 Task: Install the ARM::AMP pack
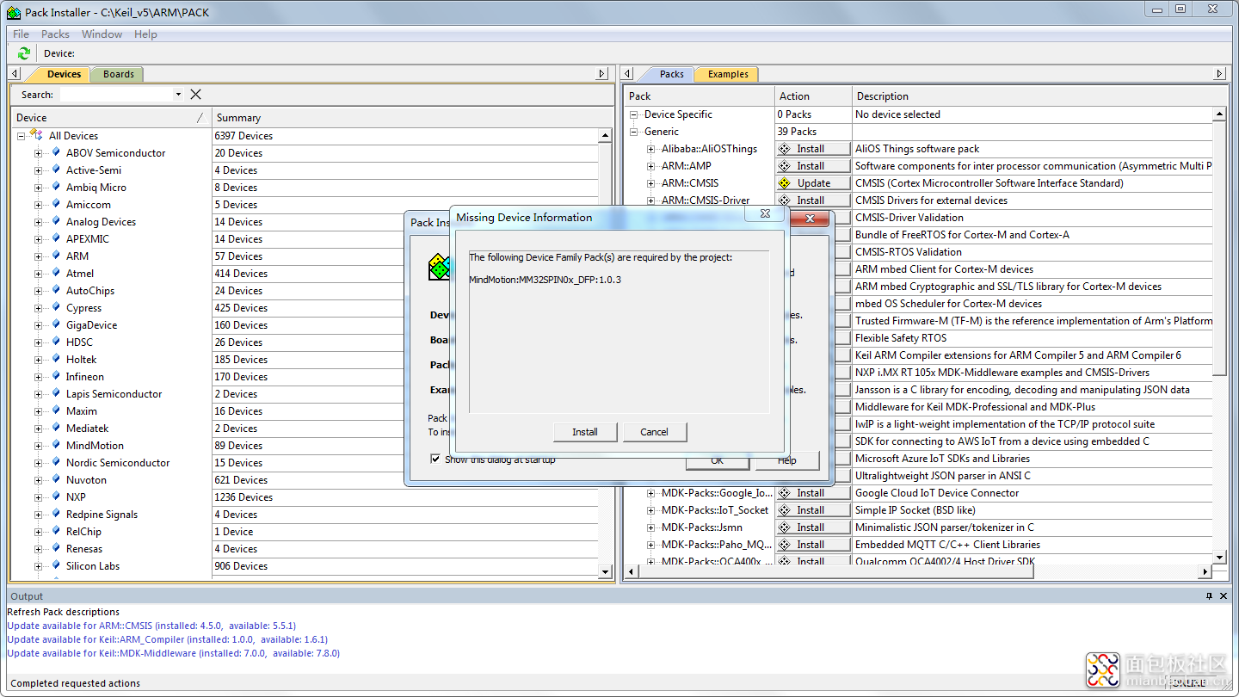coord(813,166)
